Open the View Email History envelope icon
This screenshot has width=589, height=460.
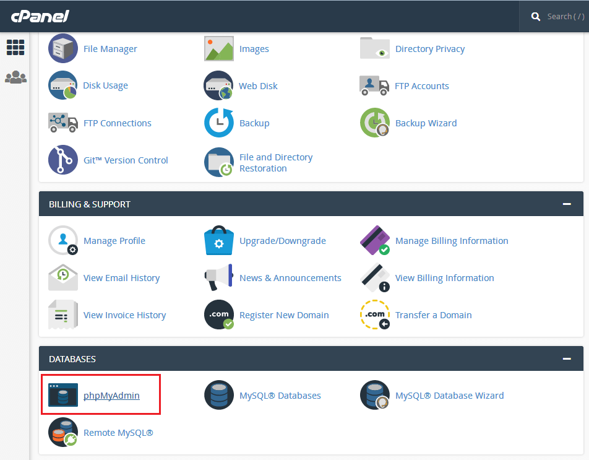coord(63,277)
